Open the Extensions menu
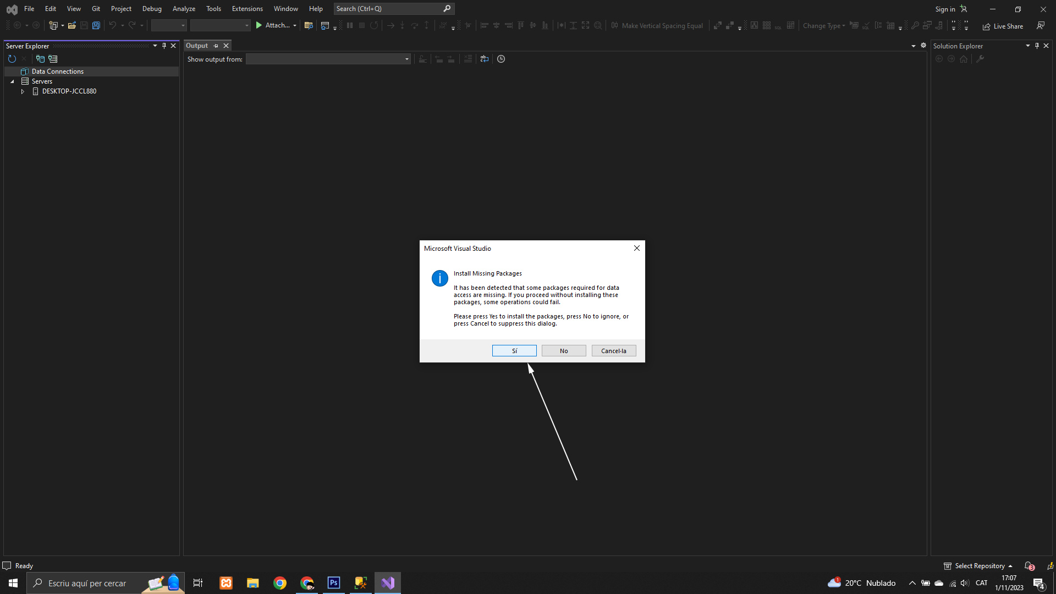Viewport: 1056px width, 594px height. click(x=247, y=9)
